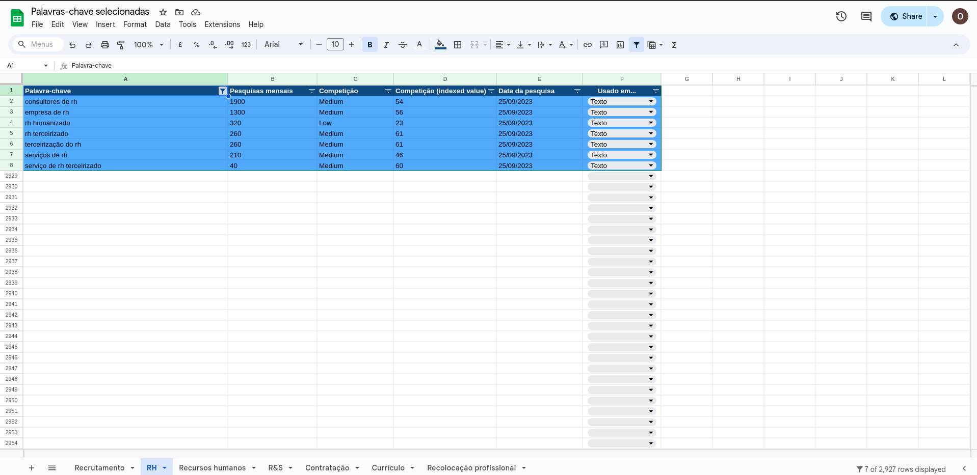The image size is (977, 475).
Task: Open the Arial font dropdown
Action: pyautogui.click(x=283, y=45)
